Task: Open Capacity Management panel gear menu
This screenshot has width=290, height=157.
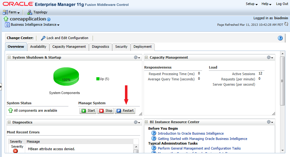Action: tap(270, 57)
